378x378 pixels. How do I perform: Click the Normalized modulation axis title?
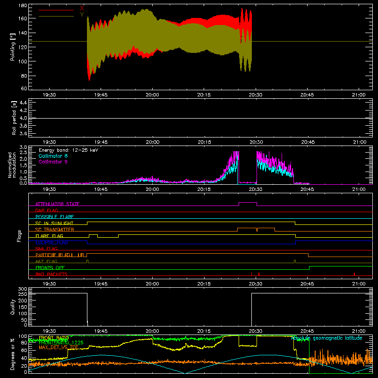click(12, 165)
